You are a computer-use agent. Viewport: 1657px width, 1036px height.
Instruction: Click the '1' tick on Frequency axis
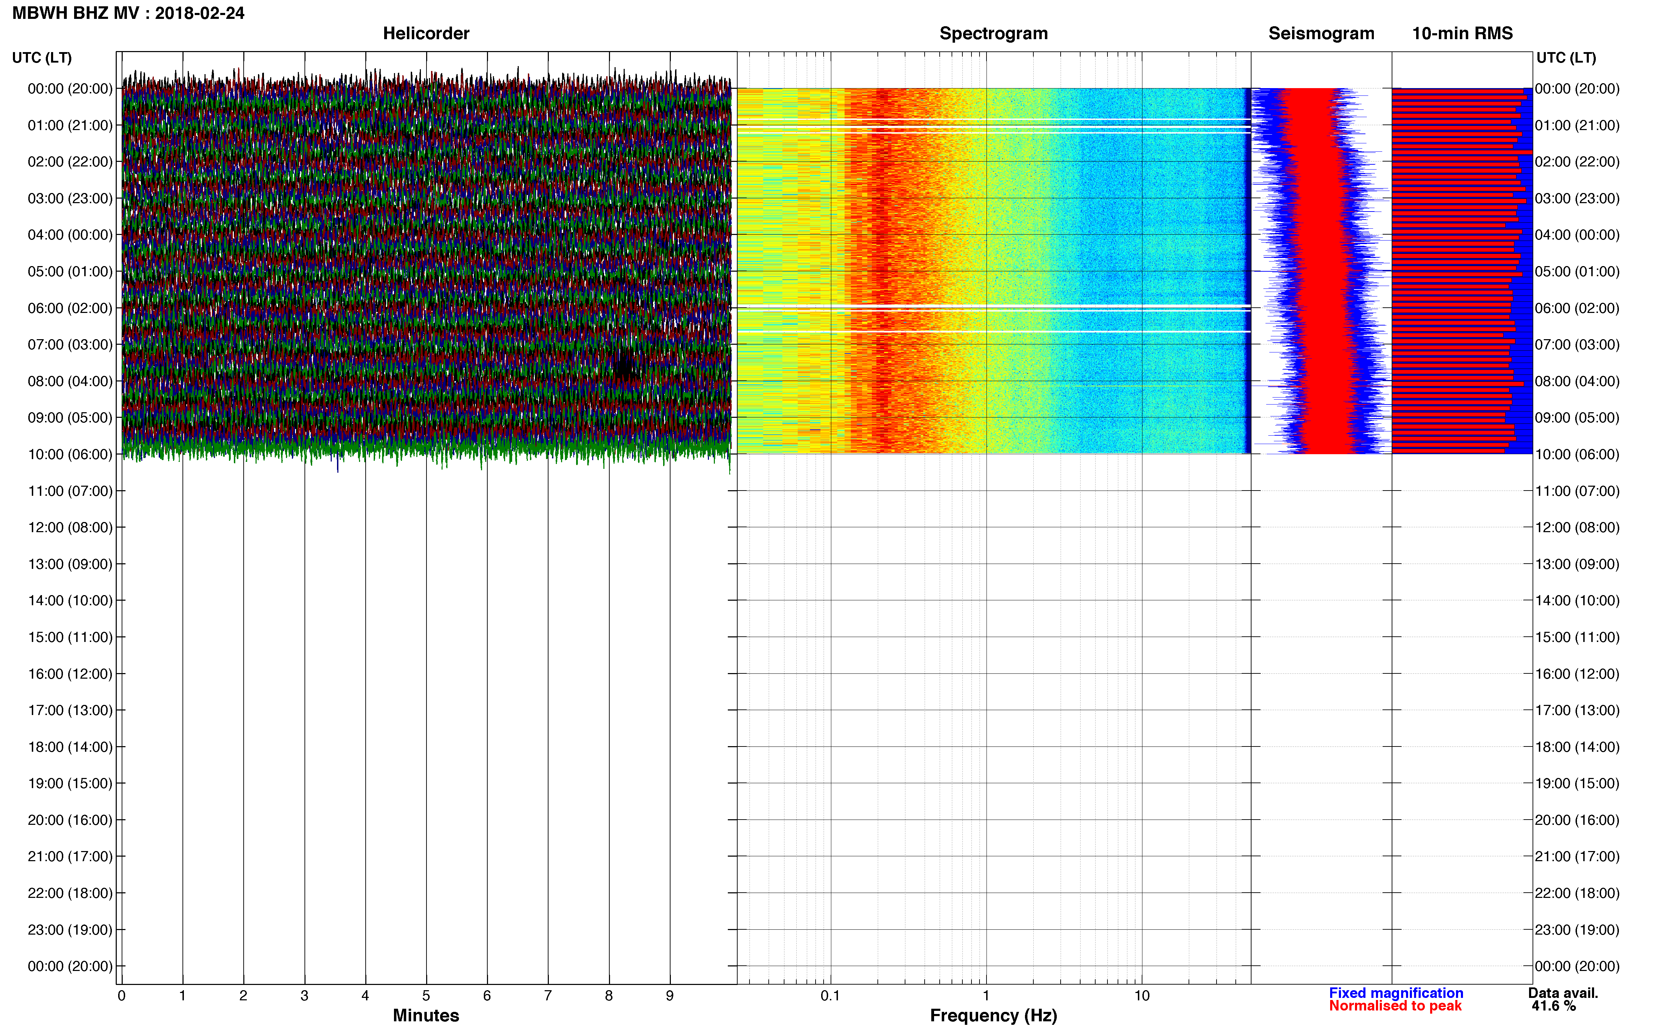[986, 995]
